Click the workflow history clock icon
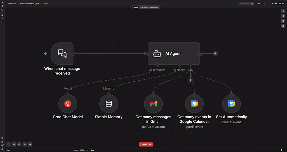 coord(259,3)
